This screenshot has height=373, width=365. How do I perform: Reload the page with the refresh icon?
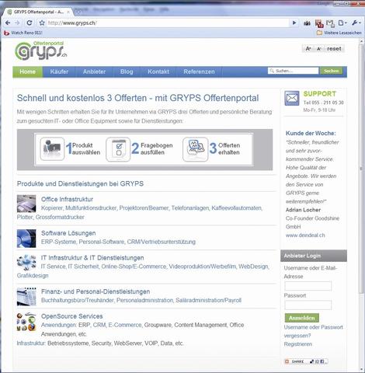point(30,23)
